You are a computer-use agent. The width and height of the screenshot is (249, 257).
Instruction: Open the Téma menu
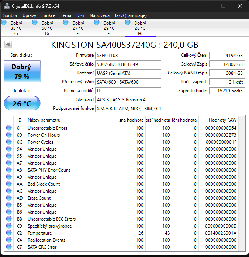(x=66, y=15)
